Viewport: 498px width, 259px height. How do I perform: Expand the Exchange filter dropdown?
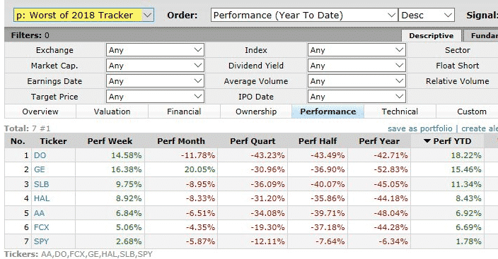click(x=155, y=50)
